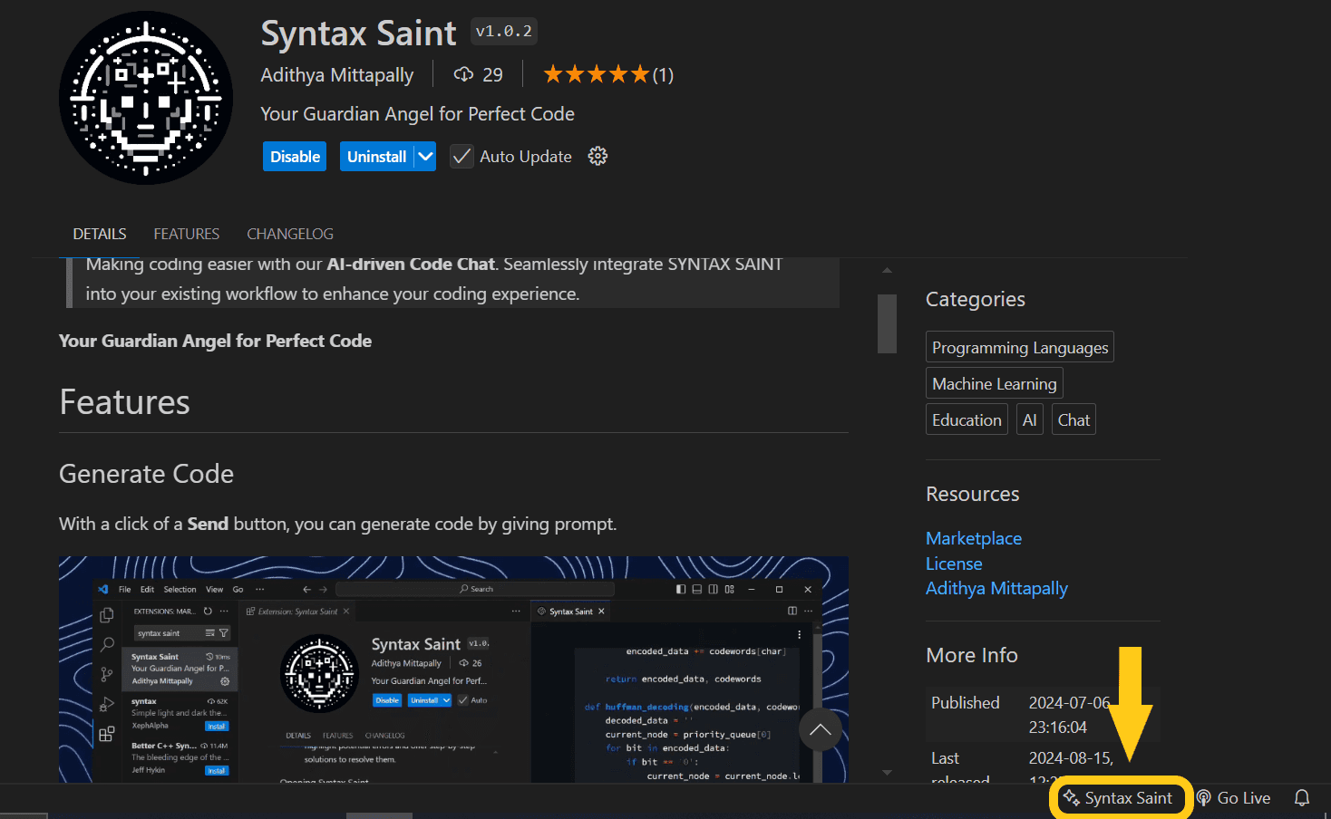Click the Published date 2024-07-06
Screen dimensions: 1331x819
[x=1069, y=715]
